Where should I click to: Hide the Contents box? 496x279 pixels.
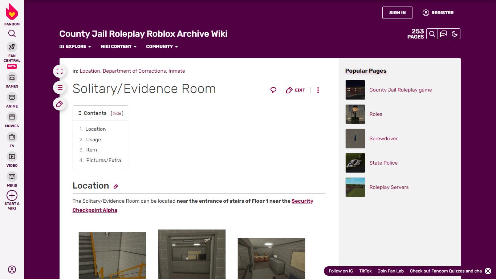pyautogui.click(x=117, y=113)
